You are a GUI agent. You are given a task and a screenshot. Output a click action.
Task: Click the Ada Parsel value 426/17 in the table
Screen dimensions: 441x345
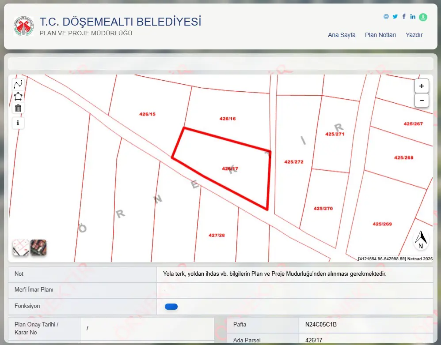(314, 340)
